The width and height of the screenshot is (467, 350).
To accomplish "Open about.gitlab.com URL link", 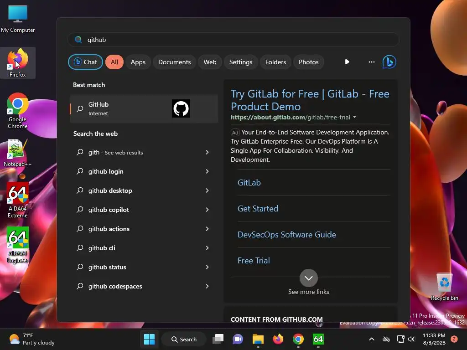I will [290, 117].
